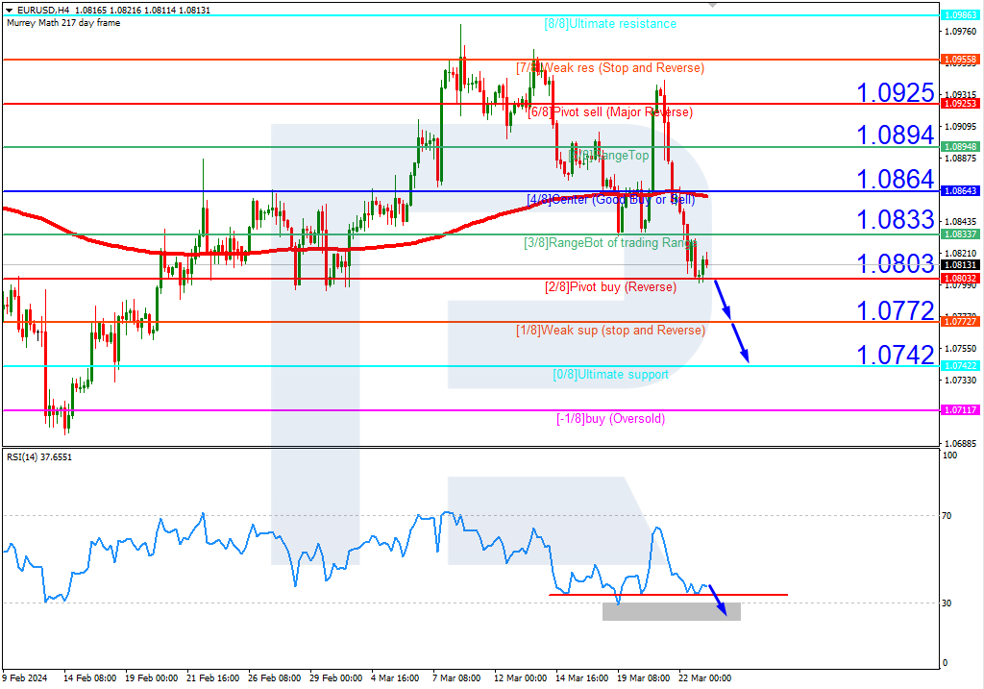984x689 pixels.
Task: Click the cyan 1.09863 price axis tag
Action: pyautogui.click(x=960, y=15)
